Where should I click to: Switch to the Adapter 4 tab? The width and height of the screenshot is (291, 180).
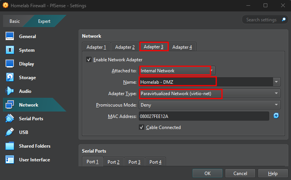(x=182, y=47)
